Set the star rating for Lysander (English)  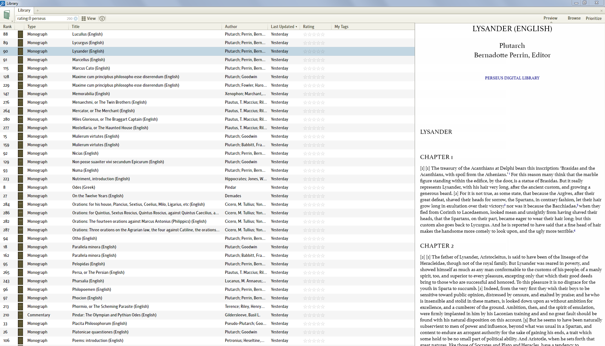[314, 51]
